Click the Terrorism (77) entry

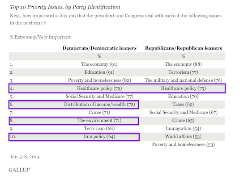click(183, 72)
